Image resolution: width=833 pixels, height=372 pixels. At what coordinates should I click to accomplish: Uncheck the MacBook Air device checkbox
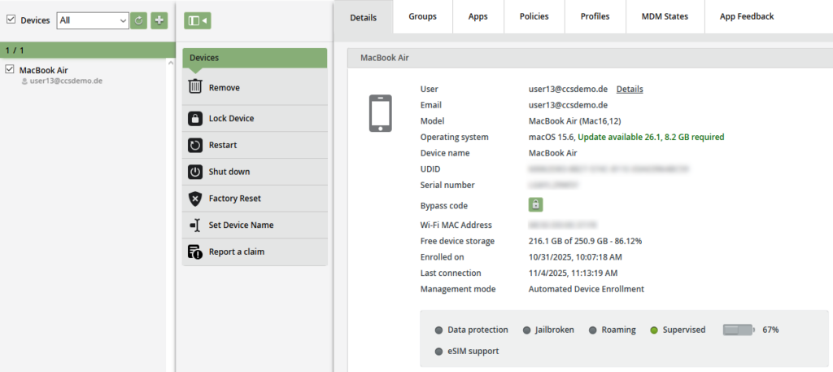pos(10,70)
